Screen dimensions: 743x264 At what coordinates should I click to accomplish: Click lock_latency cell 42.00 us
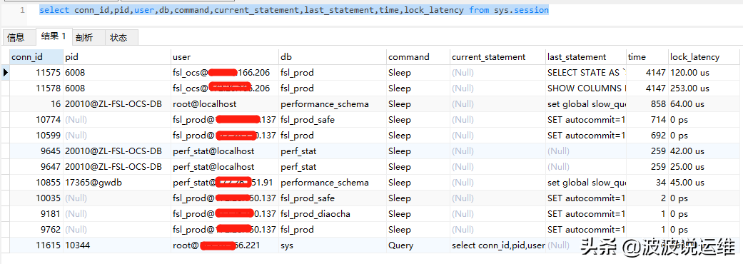(x=705, y=151)
